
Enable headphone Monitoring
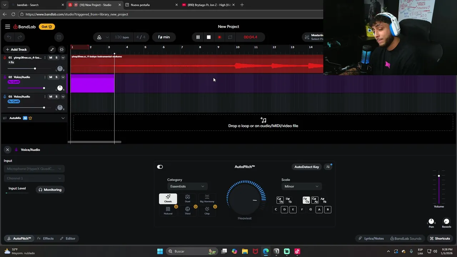pyautogui.click(x=50, y=190)
